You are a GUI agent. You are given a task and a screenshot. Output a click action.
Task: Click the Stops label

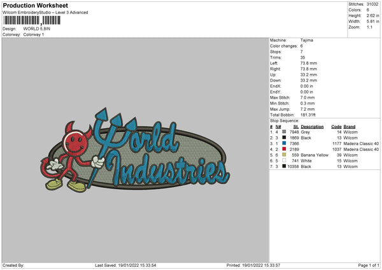pyautogui.click(x=276, y=52)
